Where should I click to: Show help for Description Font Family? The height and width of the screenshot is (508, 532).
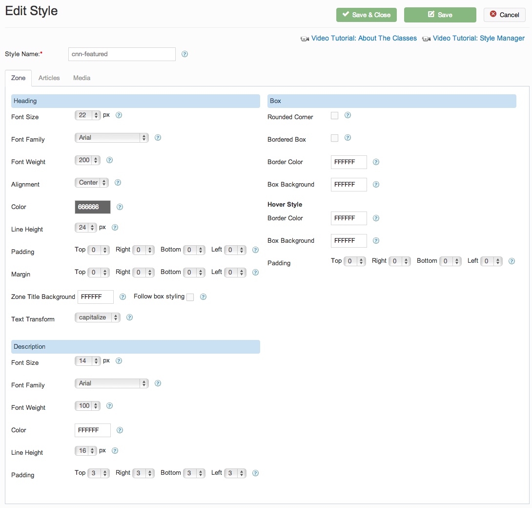[158, 383]
